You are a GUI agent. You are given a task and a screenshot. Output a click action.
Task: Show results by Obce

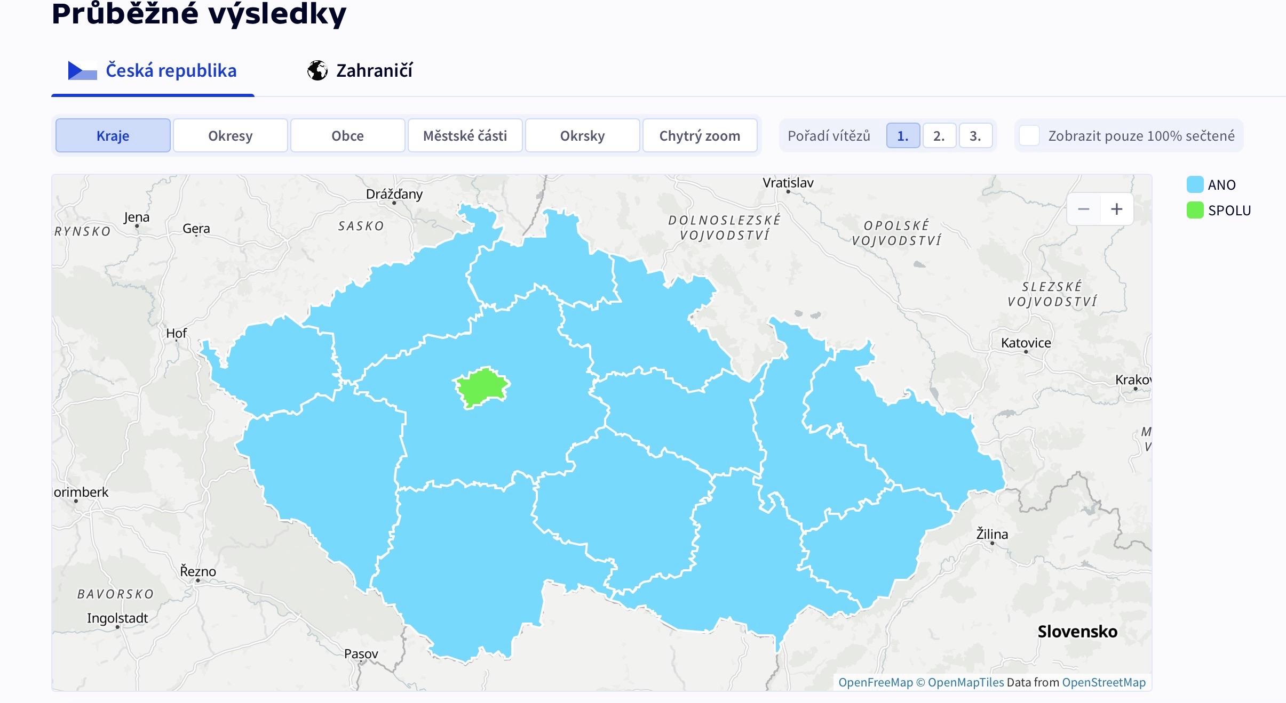coord(348,136)
